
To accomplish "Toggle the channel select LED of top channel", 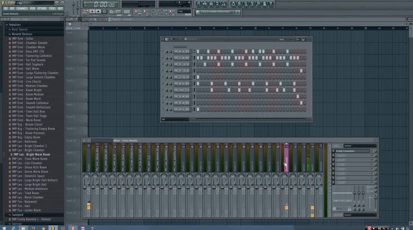I will click(194, 52).
